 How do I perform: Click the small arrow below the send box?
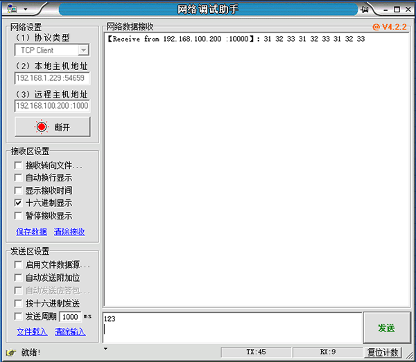[x=105, y=348]
